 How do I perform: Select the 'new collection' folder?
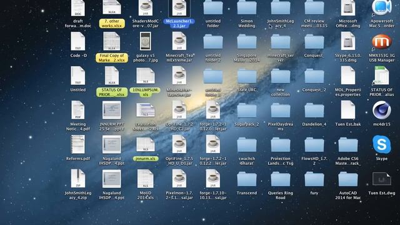[281, 76]
